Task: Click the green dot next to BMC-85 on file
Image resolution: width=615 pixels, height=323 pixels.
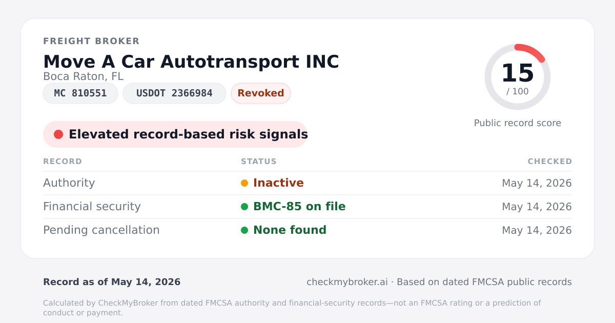Action: click(244, 207)
